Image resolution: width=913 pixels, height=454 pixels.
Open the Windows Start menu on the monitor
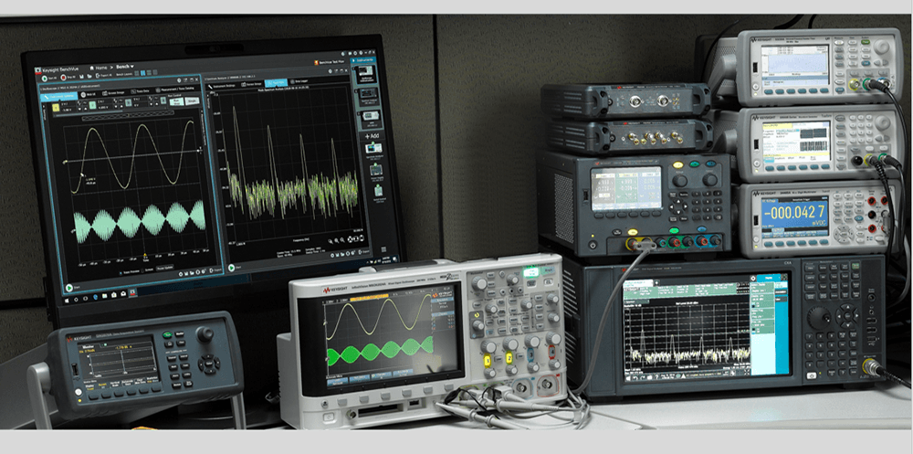(x=68, y=301)
